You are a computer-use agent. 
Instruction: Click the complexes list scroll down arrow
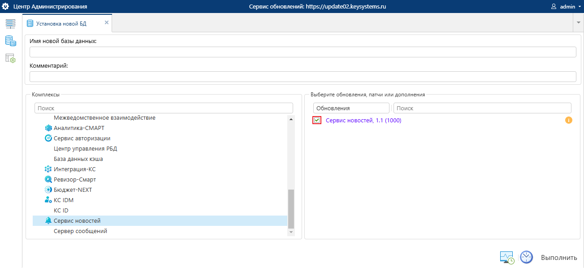[x=291, y=232]
